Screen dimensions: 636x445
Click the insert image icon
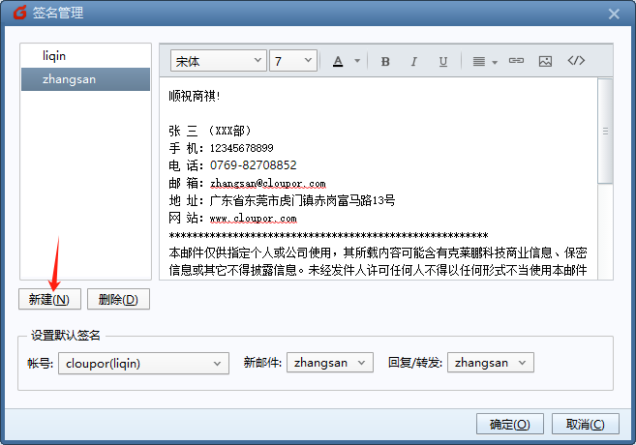(x=545, y=61)
